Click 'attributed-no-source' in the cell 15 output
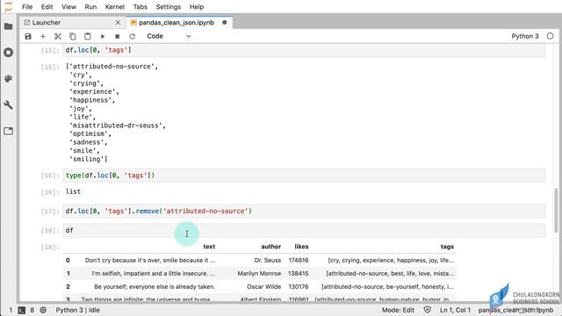 tap(113, 67)
